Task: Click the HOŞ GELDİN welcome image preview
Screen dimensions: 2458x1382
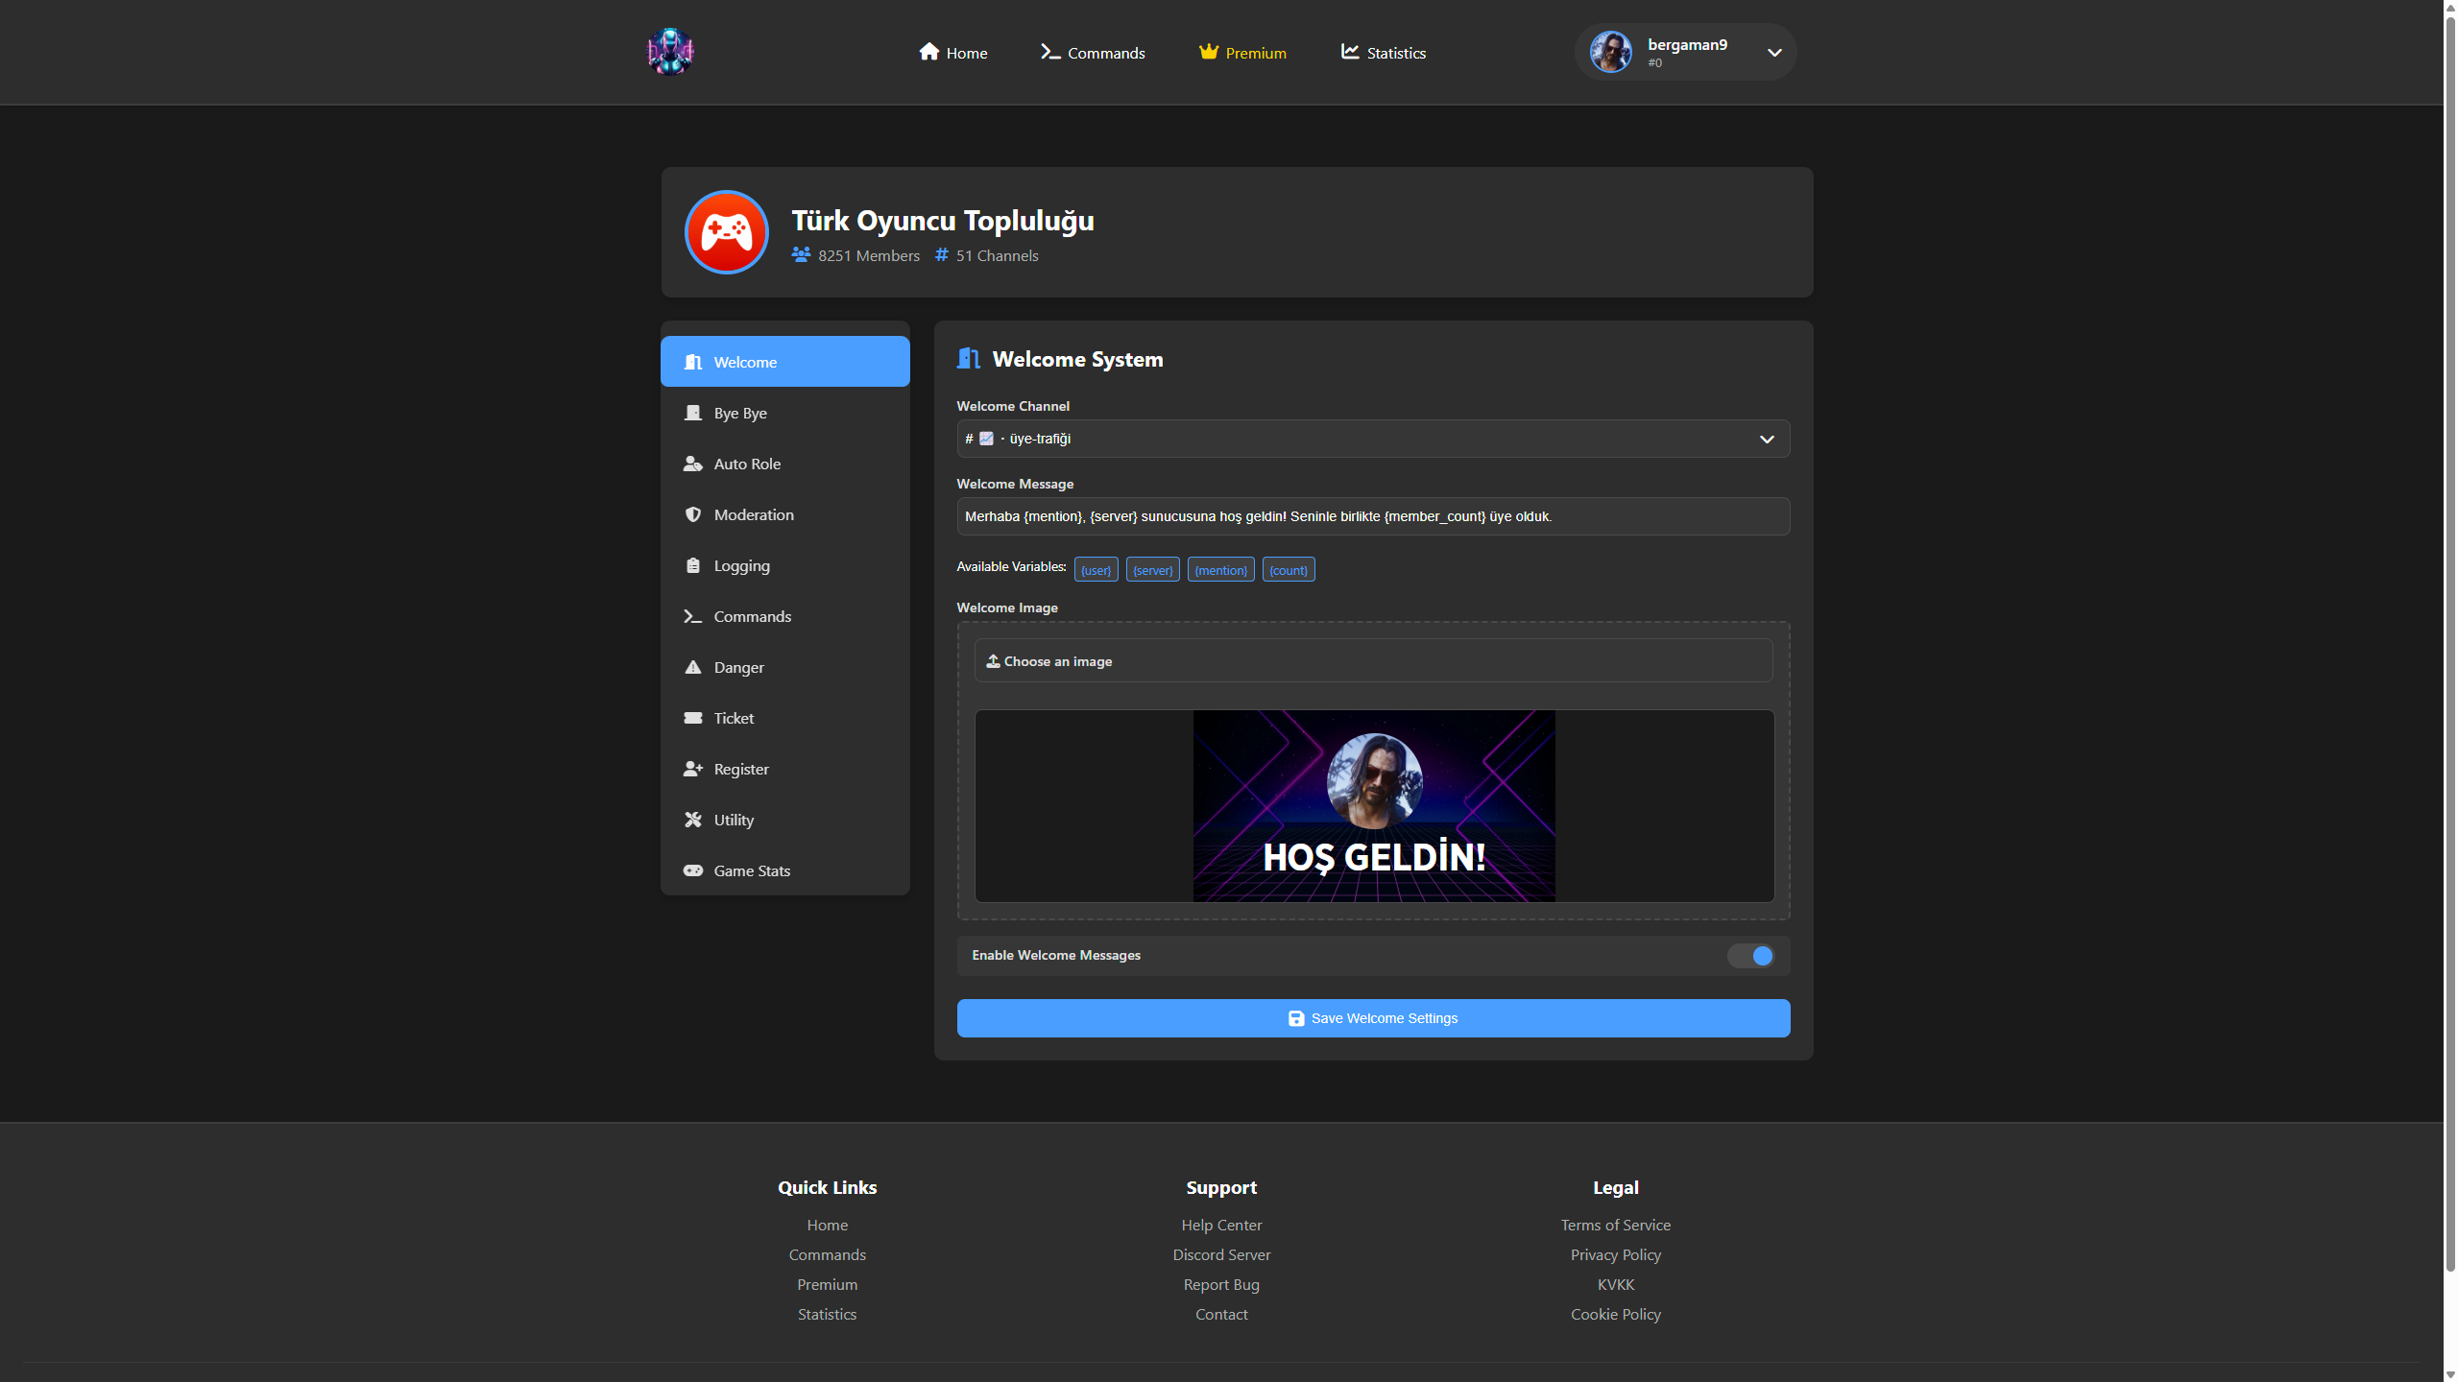Action: tap(1374, 806)
